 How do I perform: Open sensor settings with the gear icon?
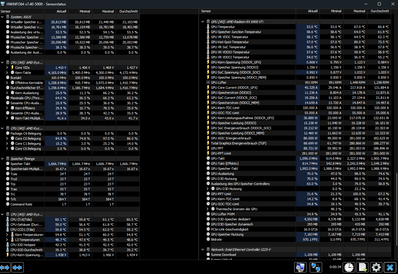point(376,267)
